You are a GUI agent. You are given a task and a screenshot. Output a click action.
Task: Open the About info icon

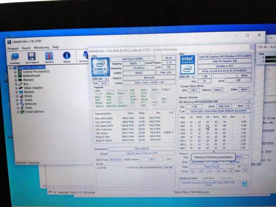(67, 56)
